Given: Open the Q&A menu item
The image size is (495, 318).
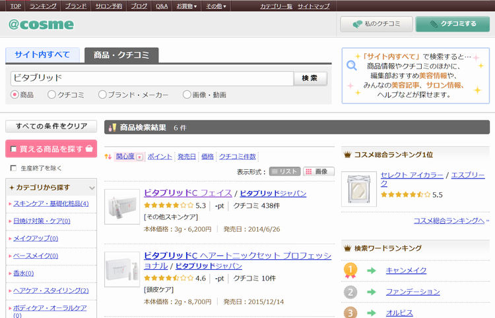Looking at the screenshot, I should [162, 6].
